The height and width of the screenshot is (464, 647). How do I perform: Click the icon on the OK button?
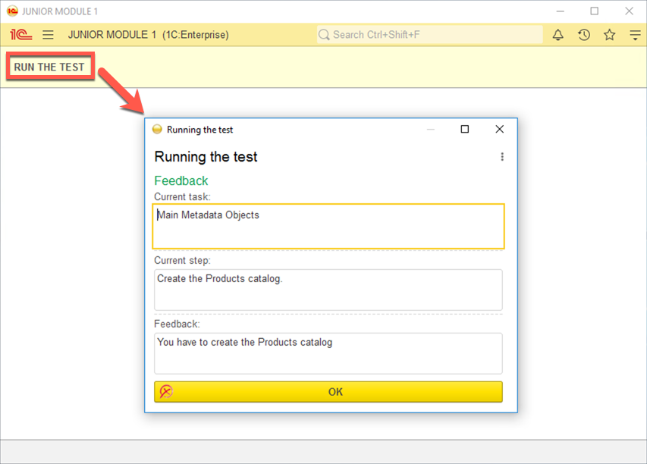click(x=166, y=392)
